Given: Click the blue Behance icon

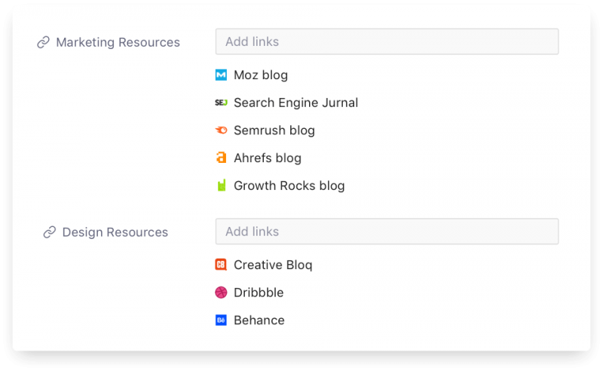Looking at the screenshot, I should pos(221,320).
